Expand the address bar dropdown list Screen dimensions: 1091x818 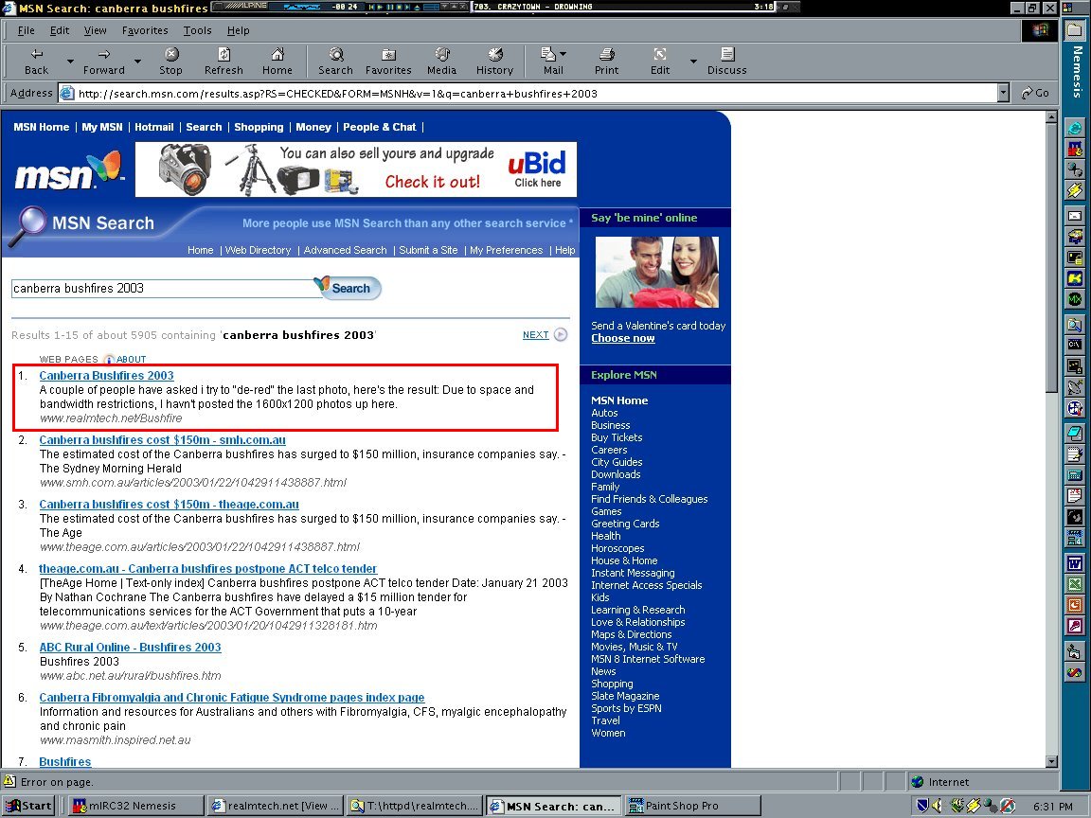tap(1003, 93)
